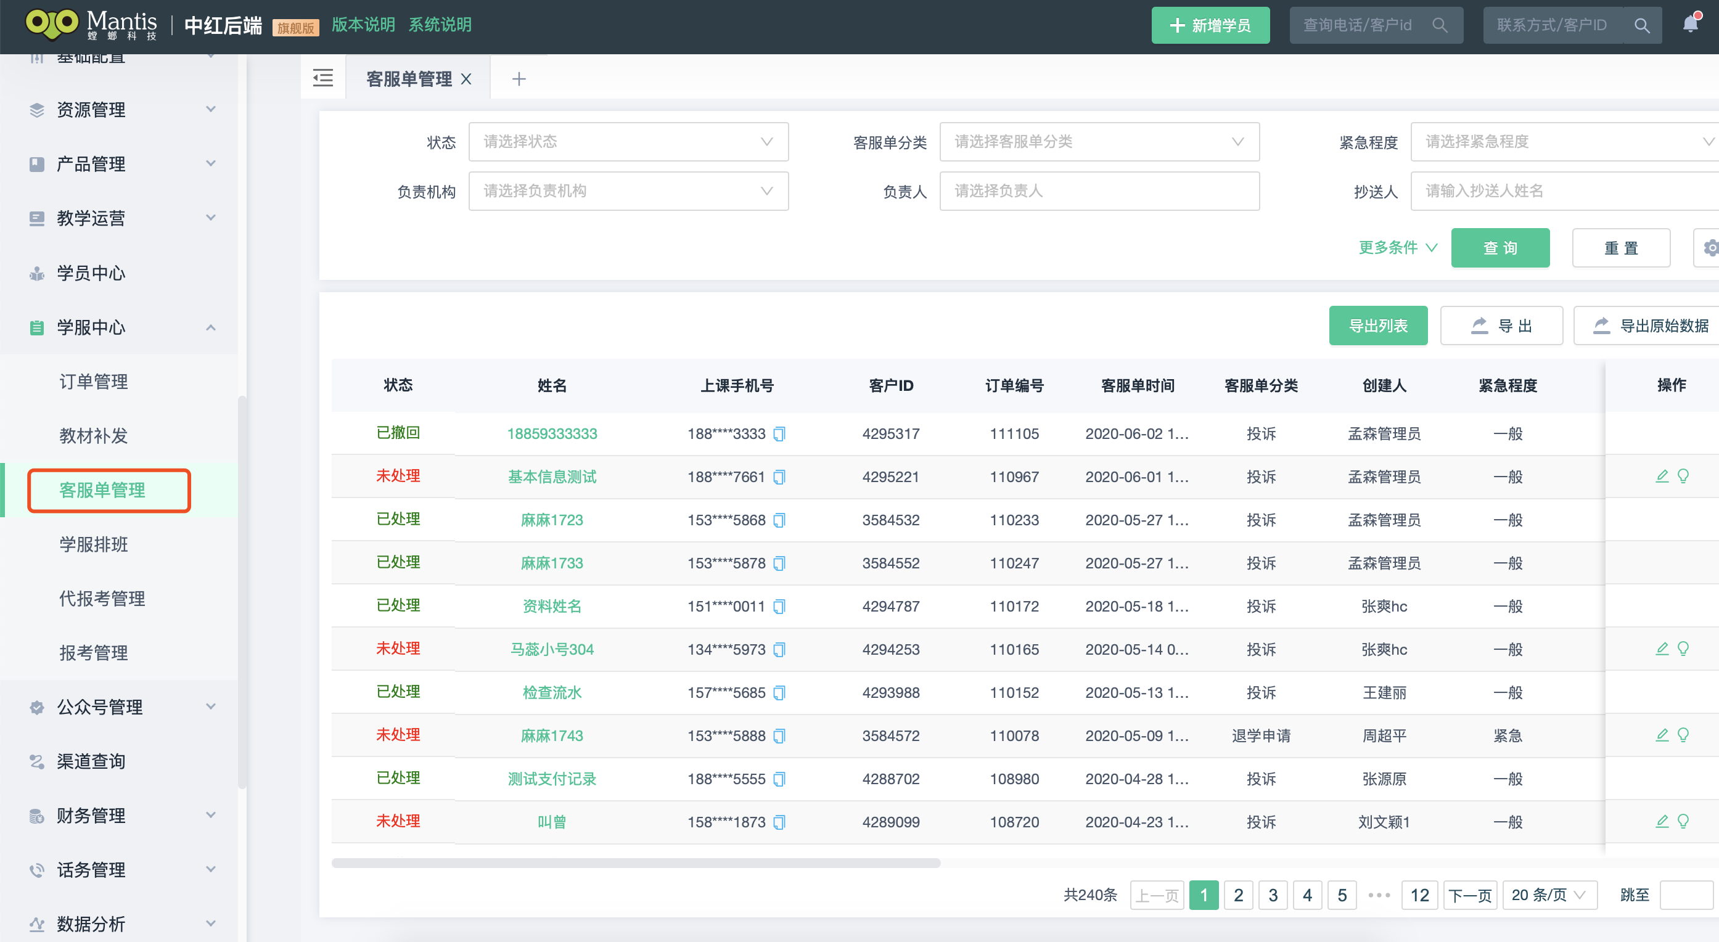Click lightbulb icon for 马蕊小号304 row
This screenshot has height=942, width=1719.
point(1683,649)
